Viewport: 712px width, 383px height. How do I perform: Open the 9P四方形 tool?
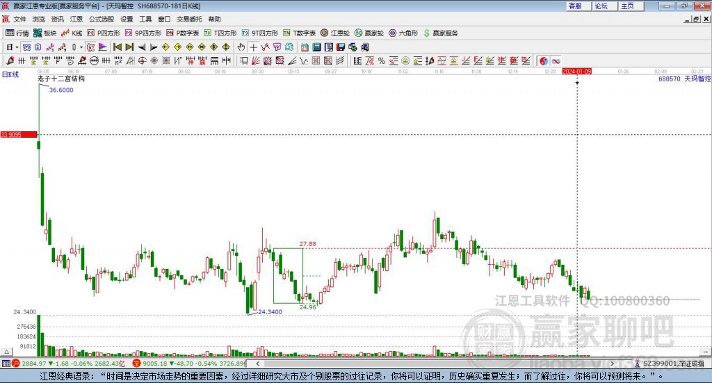[143, 33]
